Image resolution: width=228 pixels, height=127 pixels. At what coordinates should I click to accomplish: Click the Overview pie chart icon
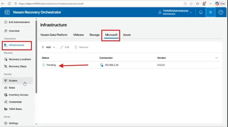[6, 31]
